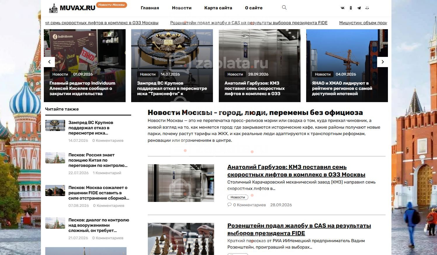The width and height of the screenshot is (437, 255).
Task: Click Новости tag on the Individuum slide
Action: (x=60, y=74)
